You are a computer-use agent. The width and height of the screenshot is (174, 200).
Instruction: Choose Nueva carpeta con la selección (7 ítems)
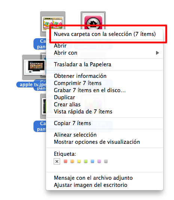point(105,34)
